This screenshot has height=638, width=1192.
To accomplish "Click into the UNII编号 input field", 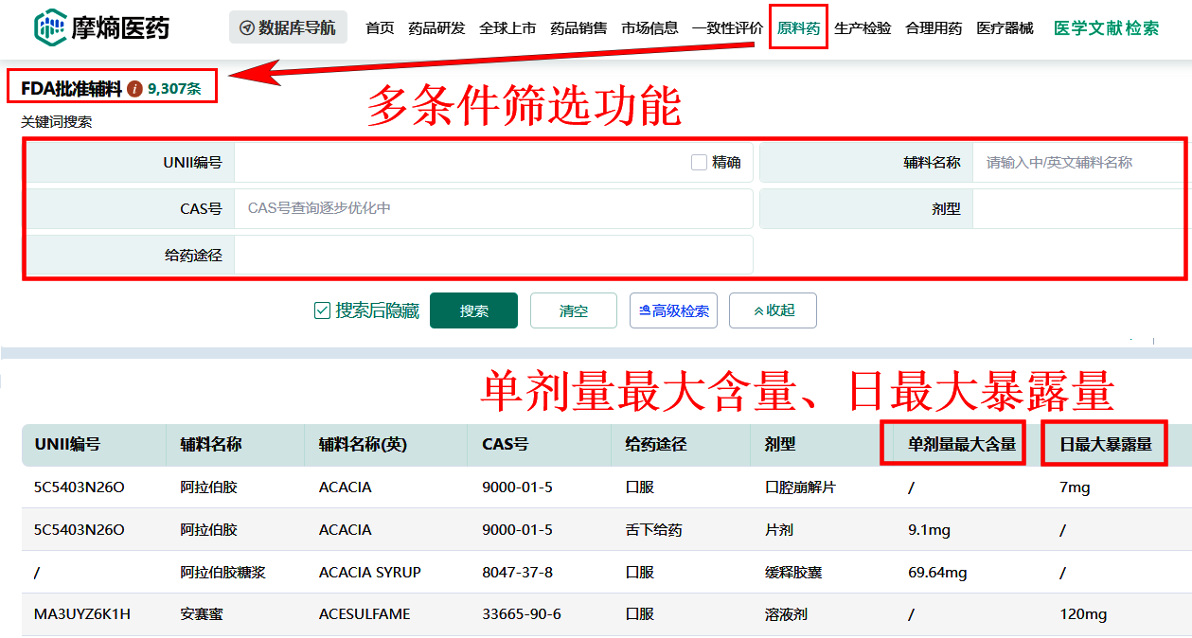I will (459, 162).
